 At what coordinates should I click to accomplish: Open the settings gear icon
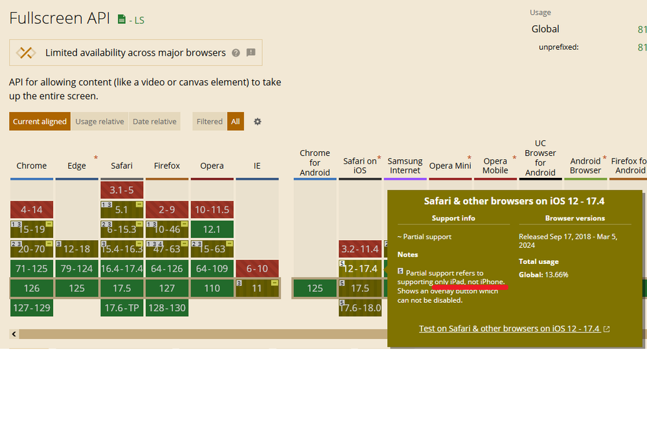pos(258,122)
